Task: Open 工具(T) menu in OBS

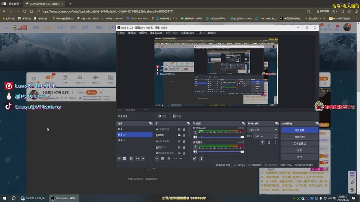Action: 201,33
